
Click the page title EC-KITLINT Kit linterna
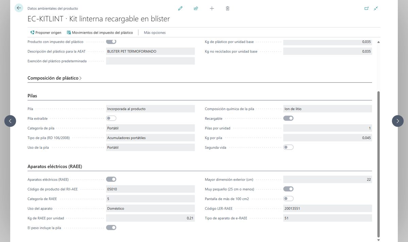pyautogui.click(x=99, y=19)
